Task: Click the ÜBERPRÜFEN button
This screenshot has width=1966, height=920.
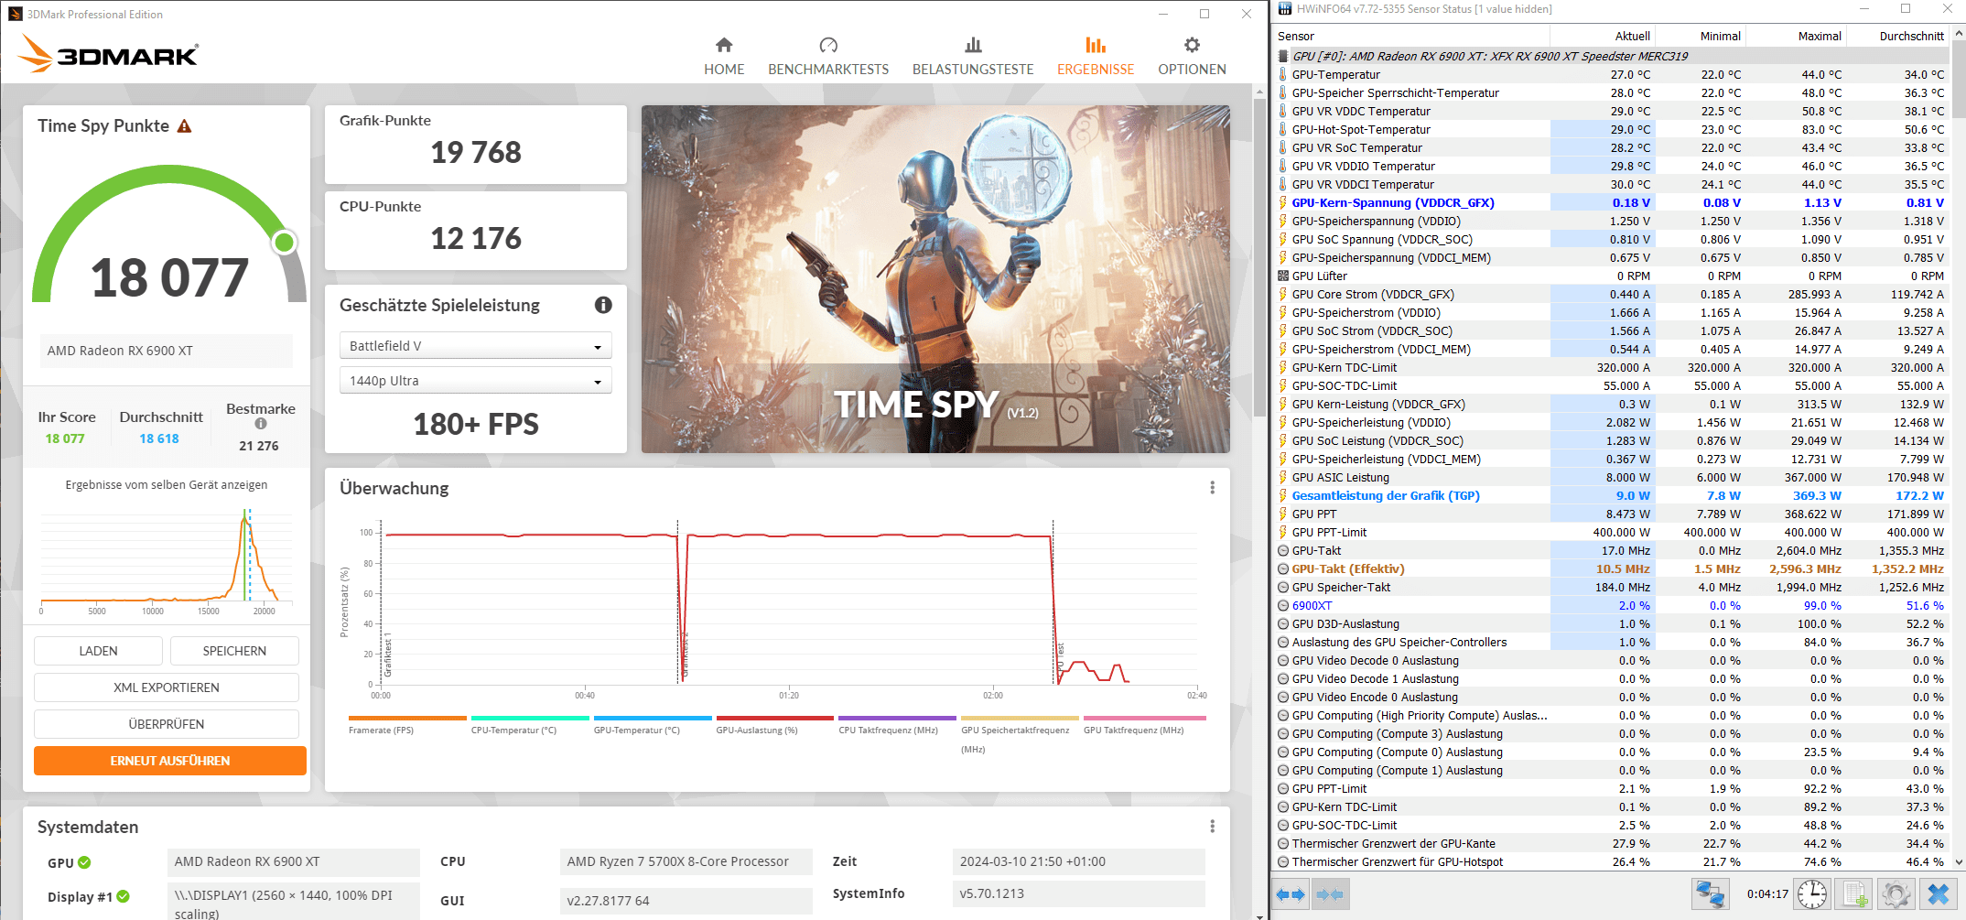Action: (x=167, y=724)
